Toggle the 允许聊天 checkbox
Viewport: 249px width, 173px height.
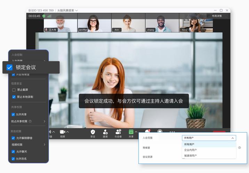pyautogui.click(x=13, y=152)
